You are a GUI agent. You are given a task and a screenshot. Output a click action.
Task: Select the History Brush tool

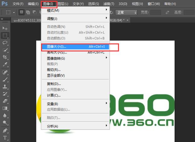point(5,94)
